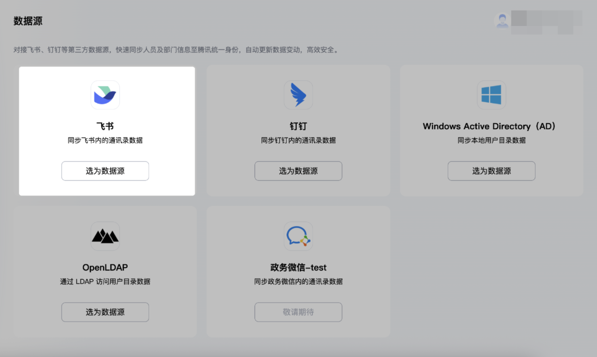597x357 pixels.
Task: Click the 政务微信-test card title
Action: (298, 268)
